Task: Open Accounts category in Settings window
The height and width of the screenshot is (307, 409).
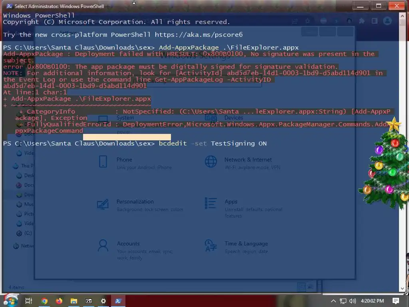Action: tap(135, 250)
